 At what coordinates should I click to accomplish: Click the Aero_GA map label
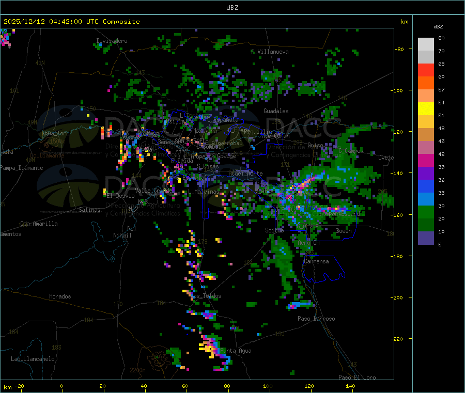pos(308,243)
